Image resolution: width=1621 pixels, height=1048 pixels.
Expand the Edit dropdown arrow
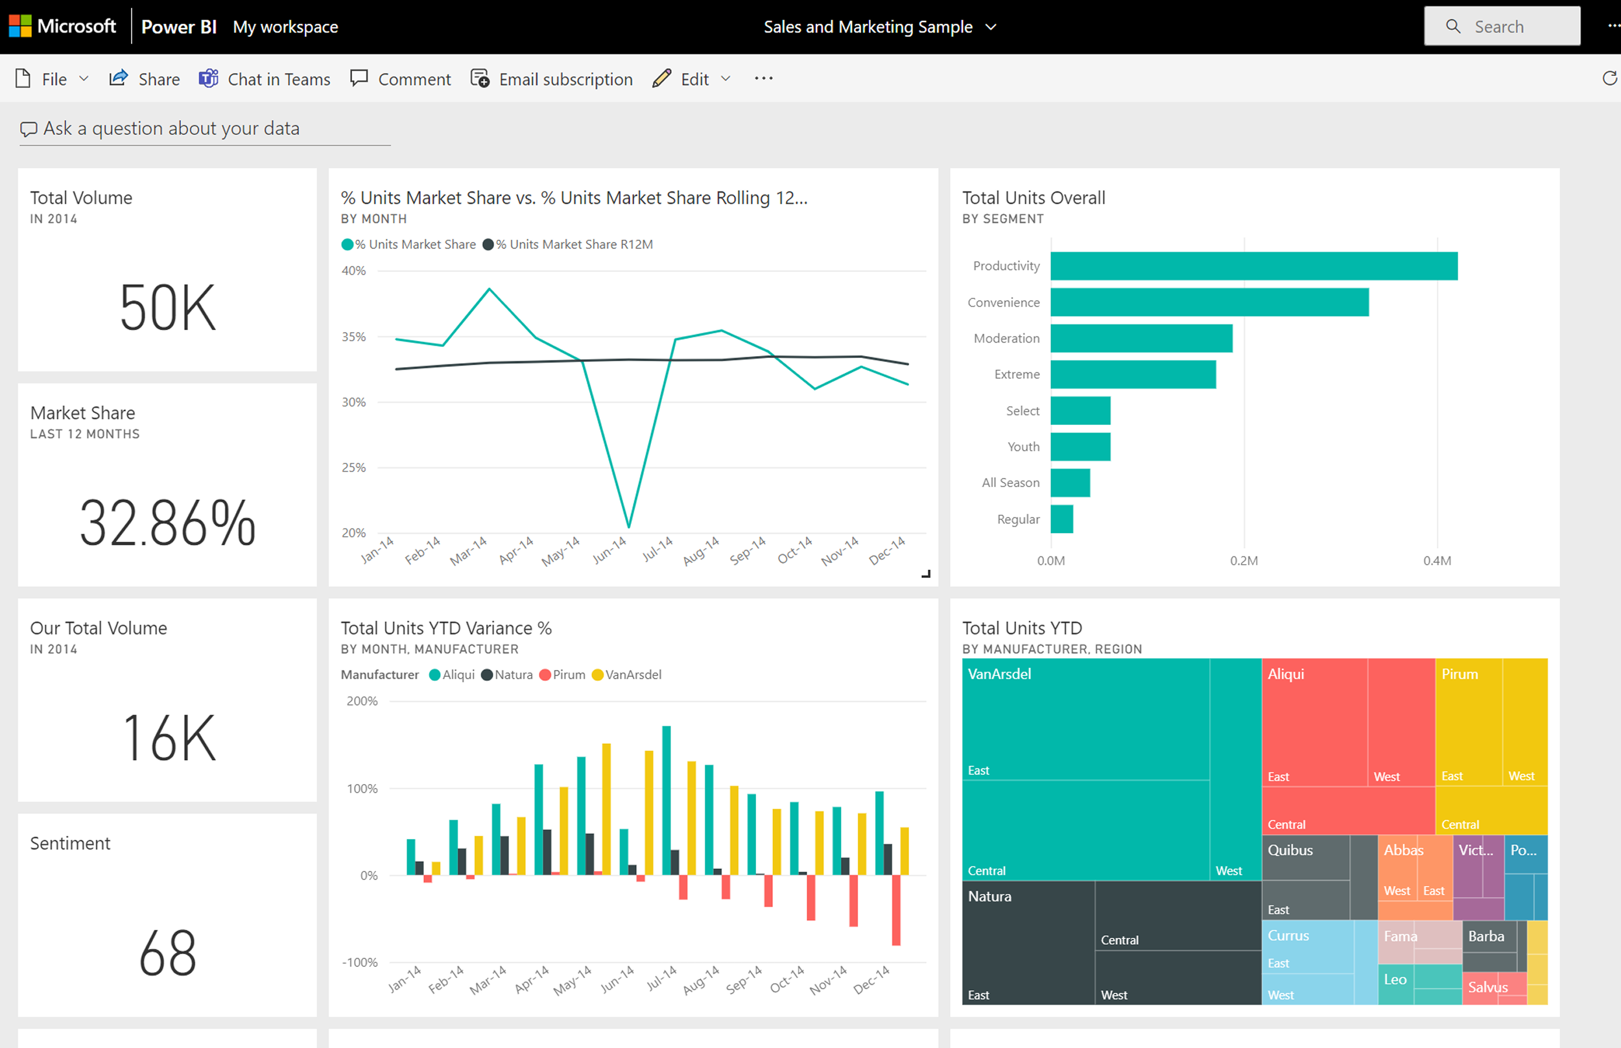coord(725,78)
